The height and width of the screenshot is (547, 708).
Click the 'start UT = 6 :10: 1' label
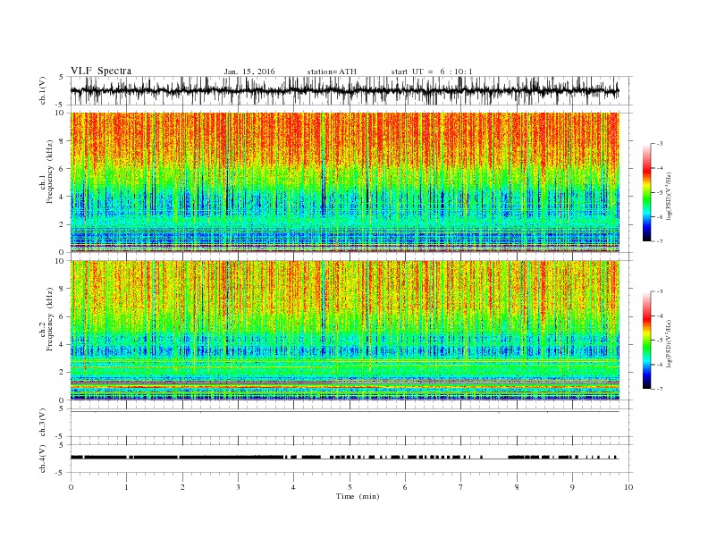point(432,72)
